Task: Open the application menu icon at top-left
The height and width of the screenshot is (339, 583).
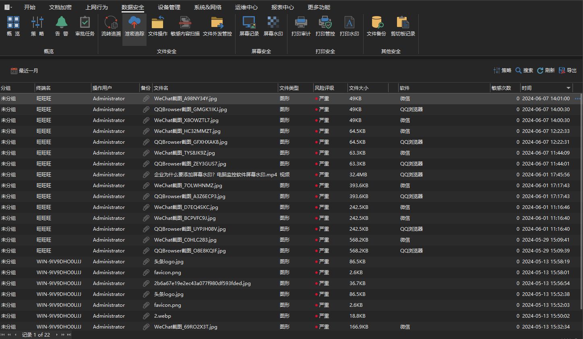Action: pyautogui.click(x=8, y=7)
